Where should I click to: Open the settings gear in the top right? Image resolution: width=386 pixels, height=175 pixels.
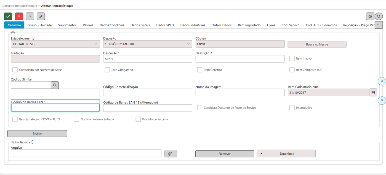click(x=370, y=16)
